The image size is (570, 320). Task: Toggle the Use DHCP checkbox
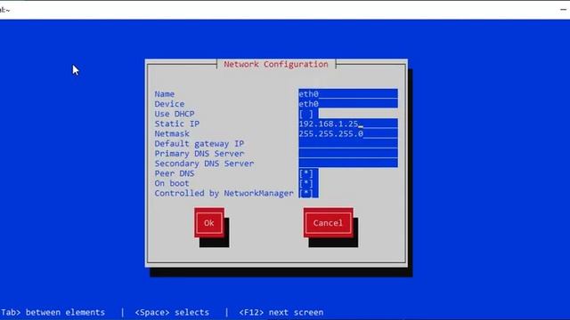306,114
